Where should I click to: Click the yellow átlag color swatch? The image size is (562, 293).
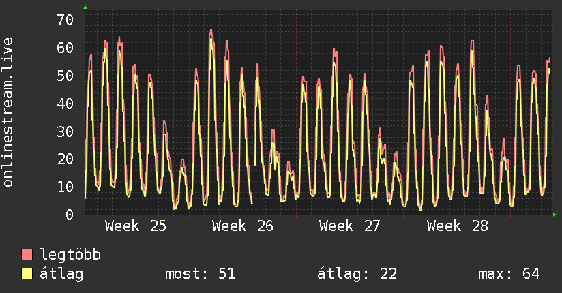click(x=27, y=273)
